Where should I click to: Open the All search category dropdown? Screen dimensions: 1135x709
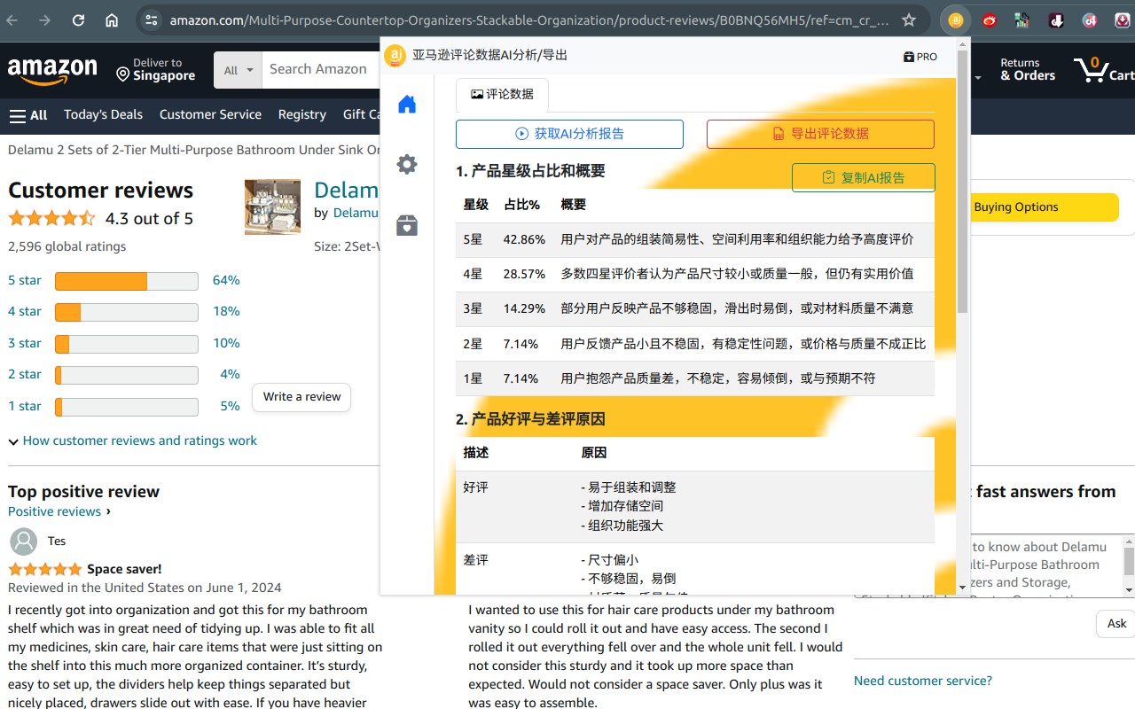click(238, 70)
